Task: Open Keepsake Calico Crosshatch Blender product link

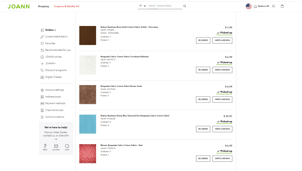Action: [124, 56]
